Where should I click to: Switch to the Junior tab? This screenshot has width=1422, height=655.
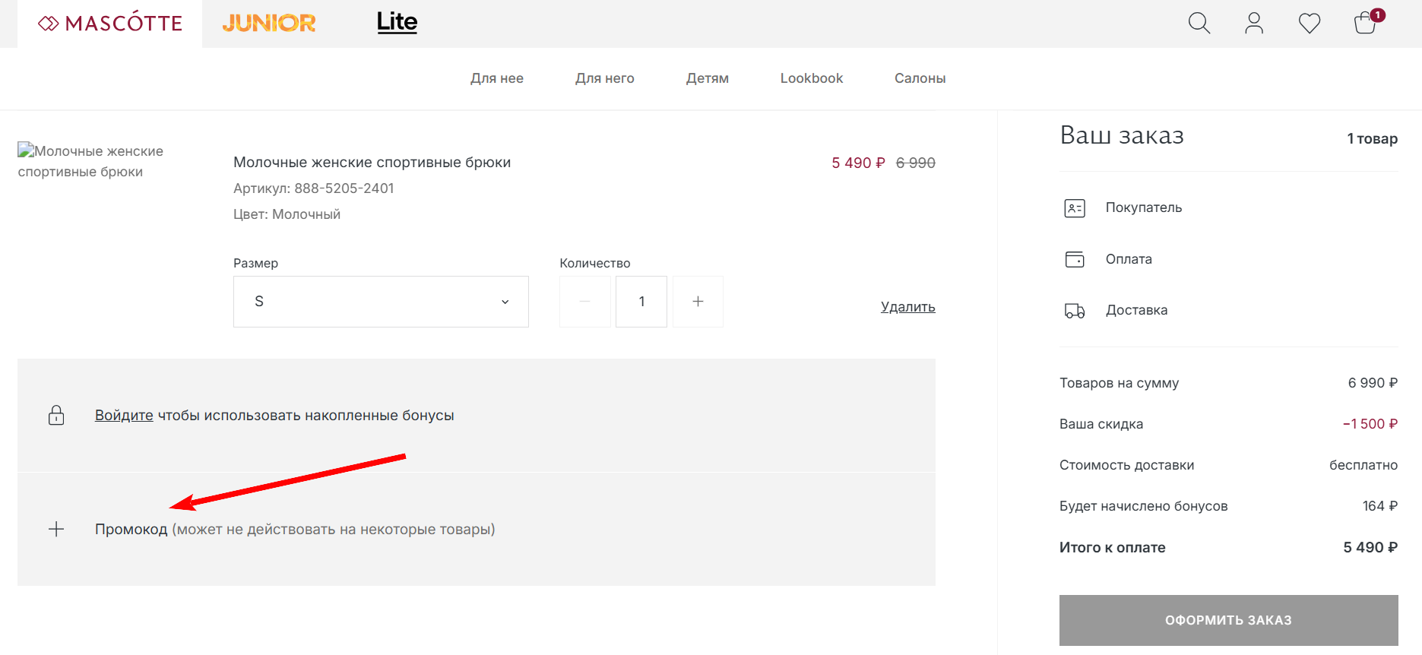tap(269, 24)
